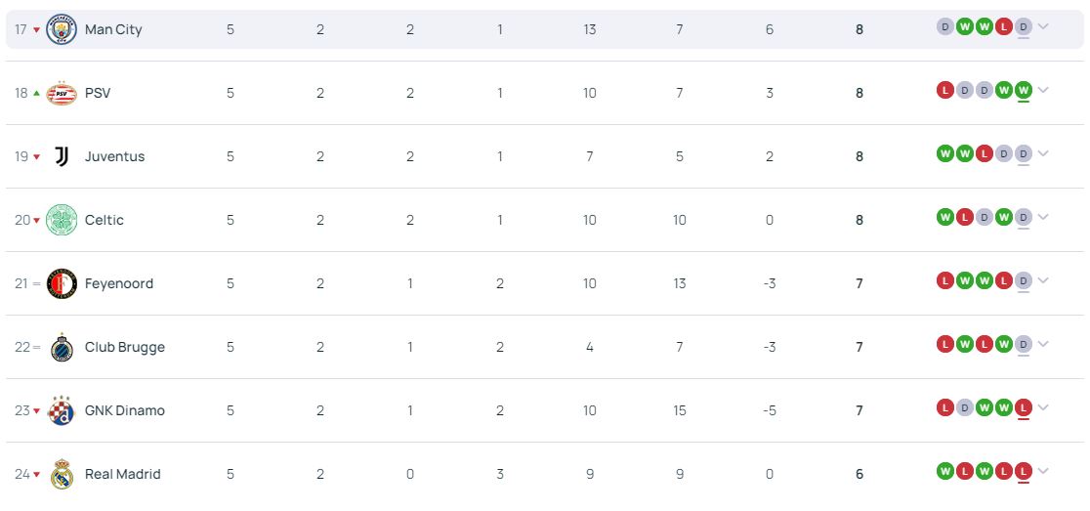Open the GNK Dinamo team link
This screenshot has width=1090, height=511.
[x=124, y=410]
